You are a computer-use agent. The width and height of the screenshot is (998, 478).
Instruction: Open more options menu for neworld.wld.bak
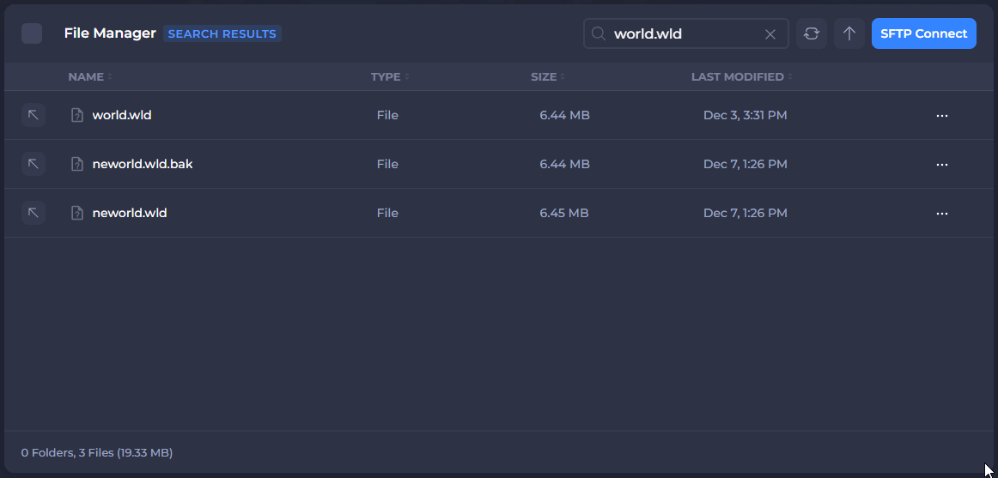pyautogui.click(x=941, y=164)
